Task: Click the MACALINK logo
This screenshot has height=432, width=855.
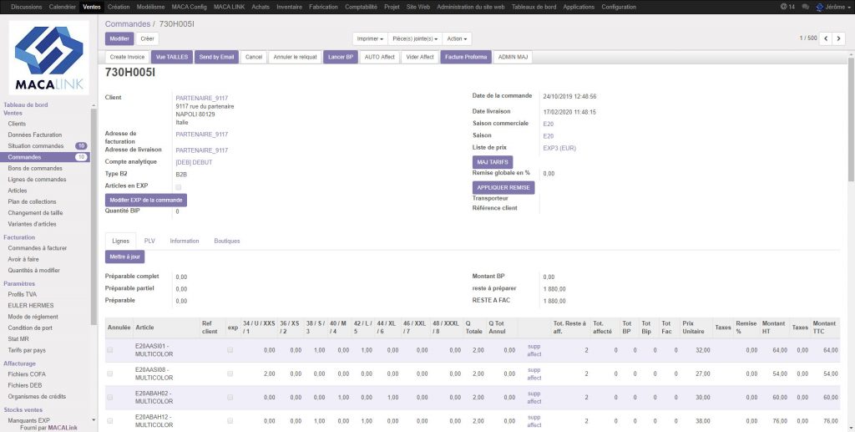Action: (x=49, y=58)
